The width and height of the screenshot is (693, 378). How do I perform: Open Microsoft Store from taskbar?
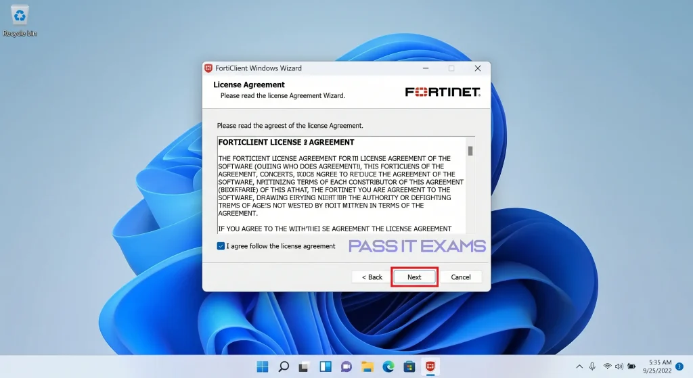(409, 367)
